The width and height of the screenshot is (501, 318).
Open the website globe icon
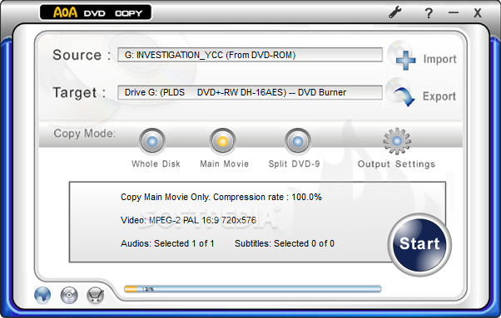(42, 295)
